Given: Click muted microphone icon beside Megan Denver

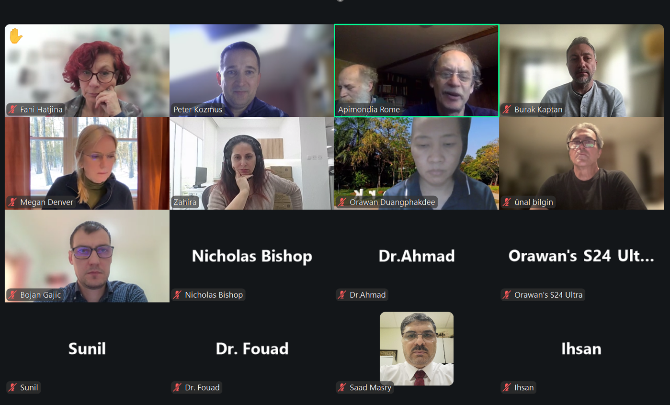Looking at the screenshot, I should (x=13, y=202).
